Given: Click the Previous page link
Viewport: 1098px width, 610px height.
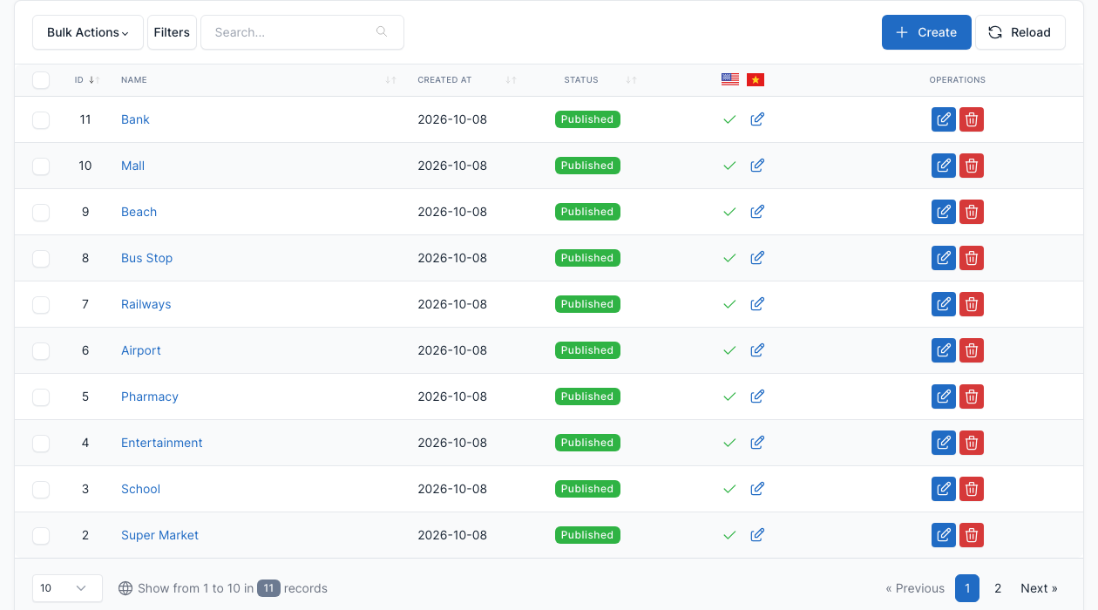Looking at the screenshot, I should click(915, 588).
